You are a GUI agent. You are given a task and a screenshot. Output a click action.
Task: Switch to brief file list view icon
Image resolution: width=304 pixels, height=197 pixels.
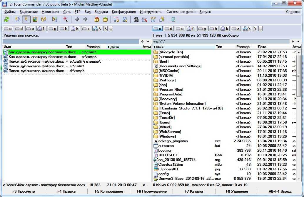pos(18,19)
